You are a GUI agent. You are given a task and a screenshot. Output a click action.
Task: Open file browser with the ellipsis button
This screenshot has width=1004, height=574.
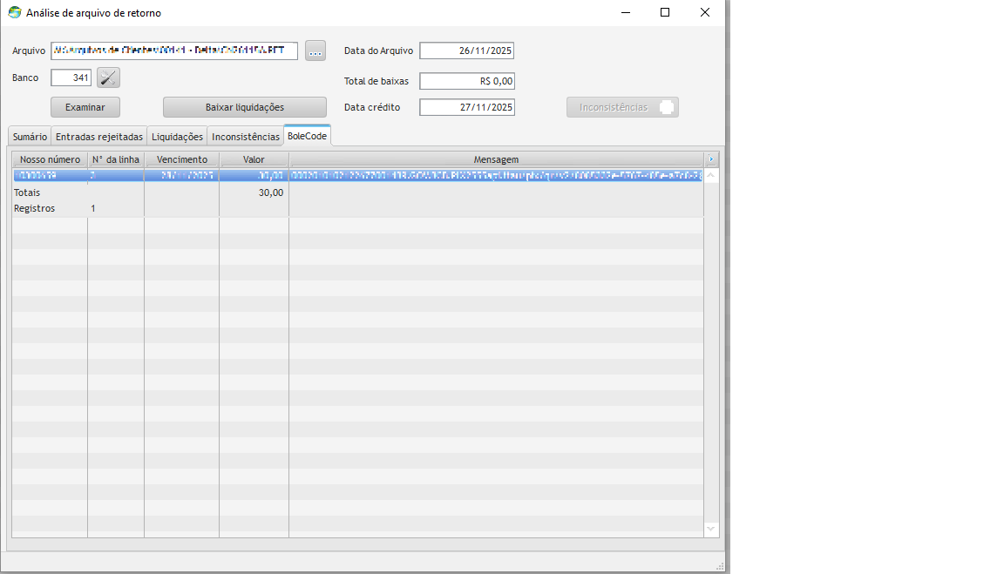(x=315, y=51)
